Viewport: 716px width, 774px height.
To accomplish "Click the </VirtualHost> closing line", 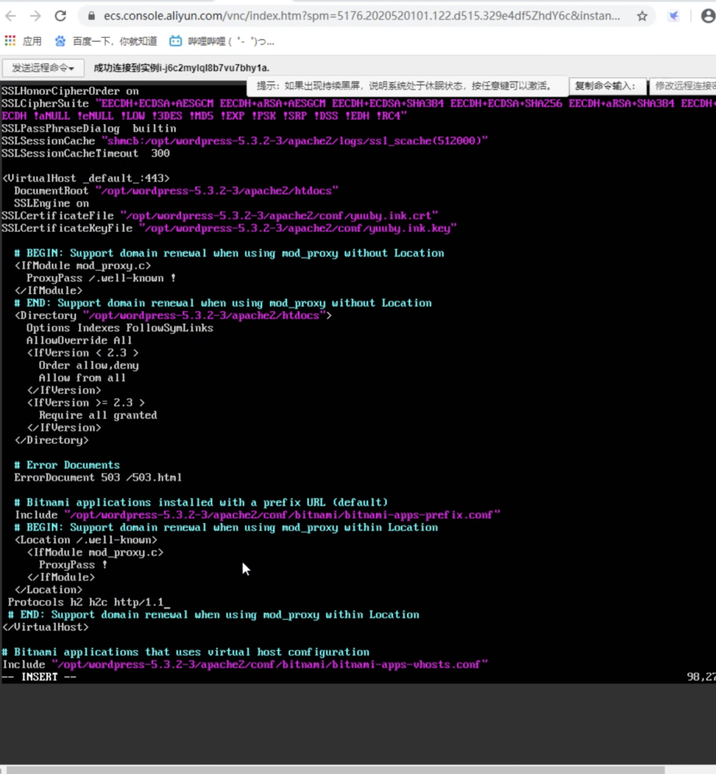I will click(x=45, y=627).
